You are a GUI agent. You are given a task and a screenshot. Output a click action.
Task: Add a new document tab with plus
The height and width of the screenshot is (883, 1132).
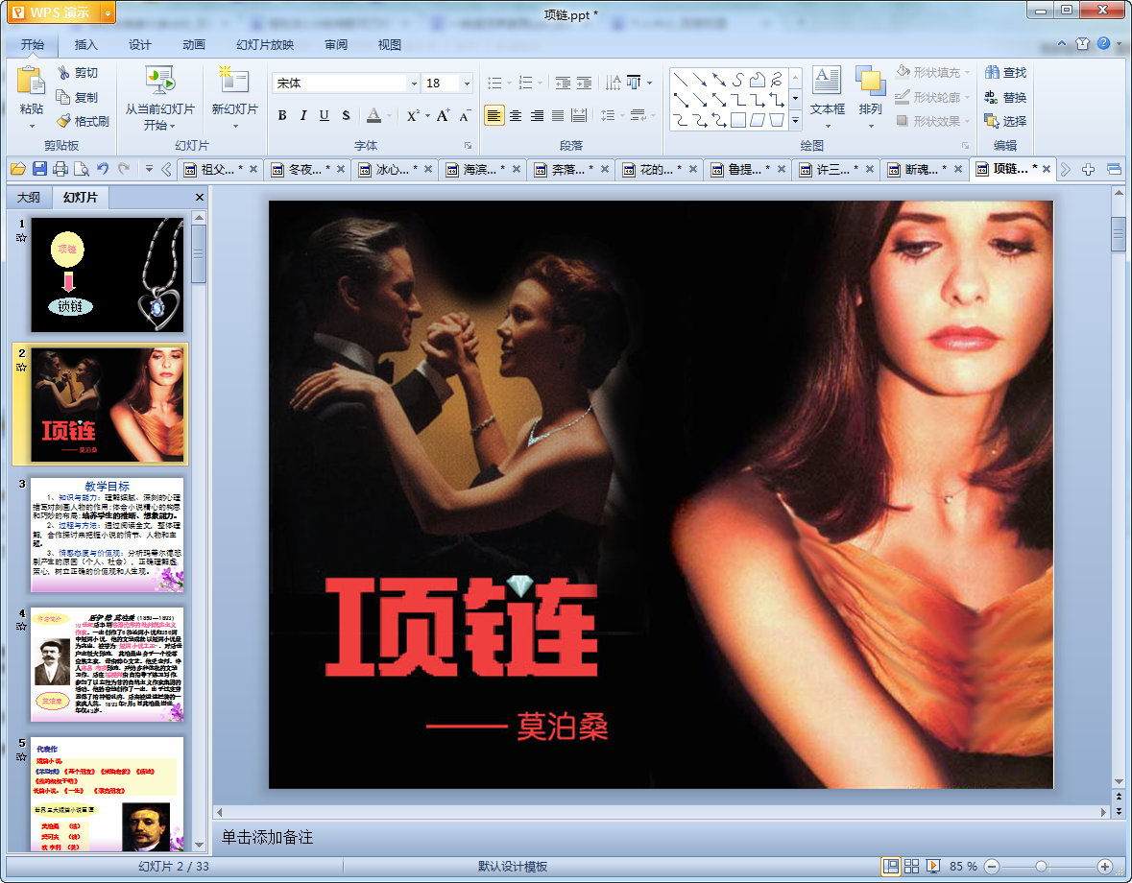coord(1089,170)
